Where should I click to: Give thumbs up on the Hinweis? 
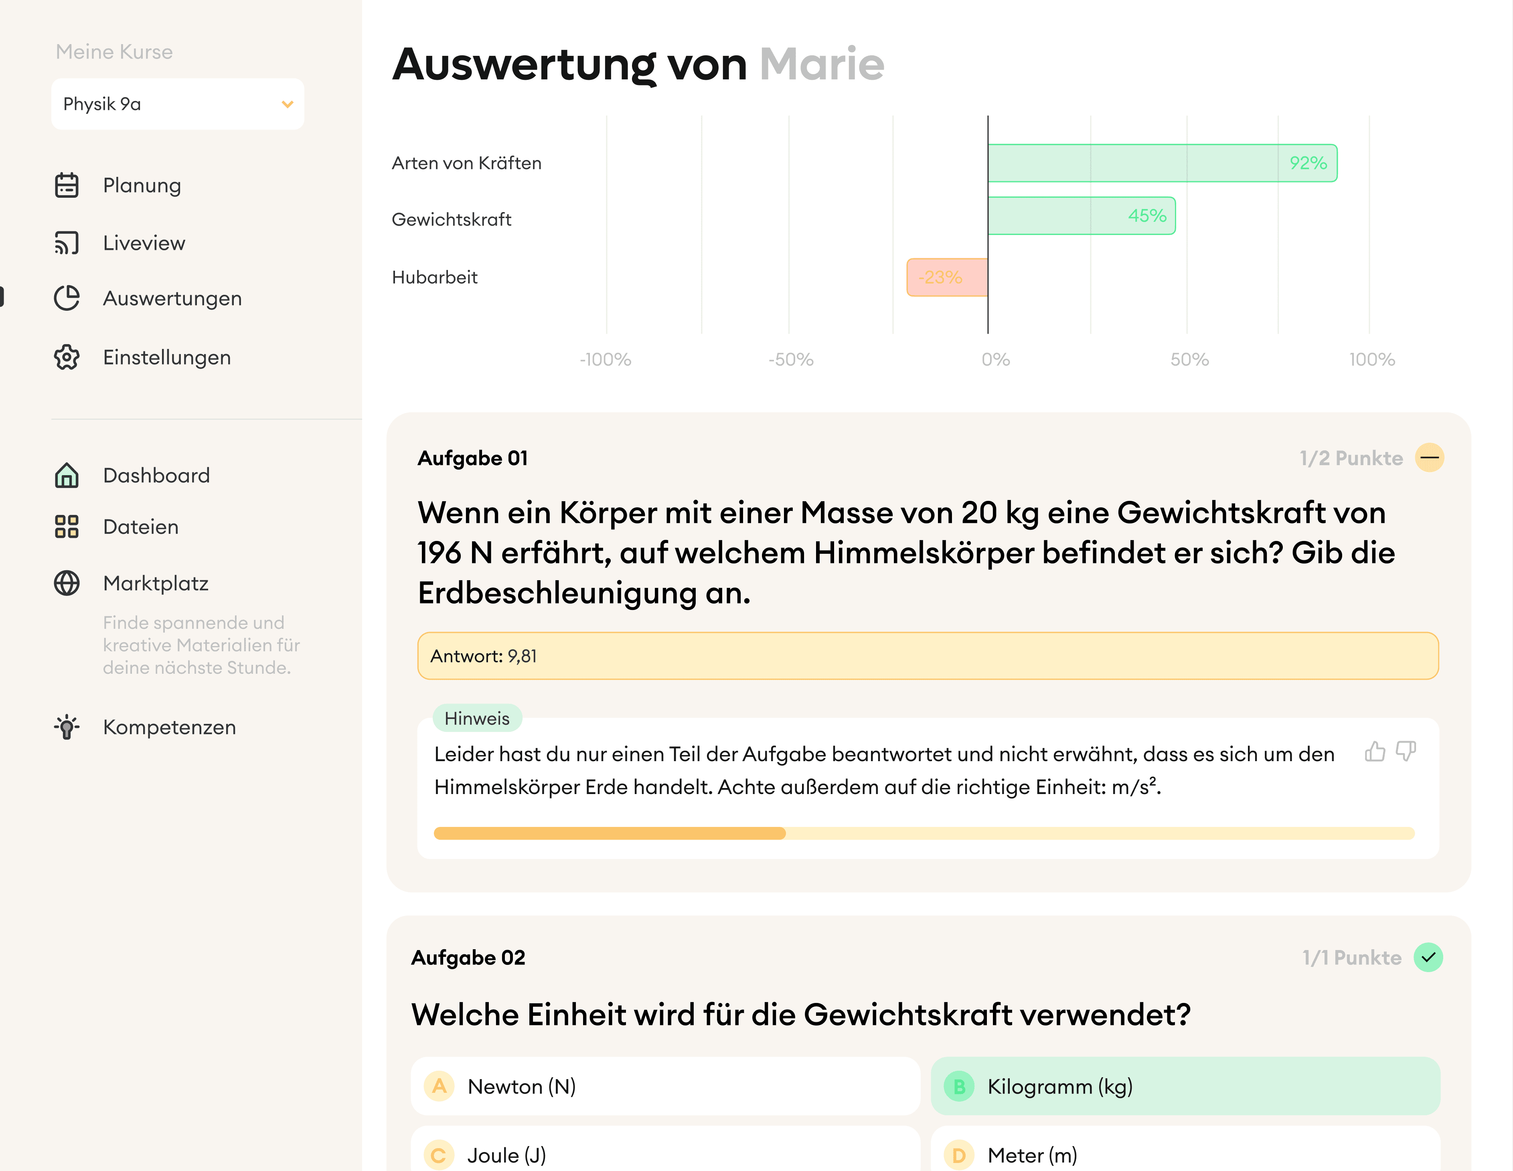[x=1375, y=752]
